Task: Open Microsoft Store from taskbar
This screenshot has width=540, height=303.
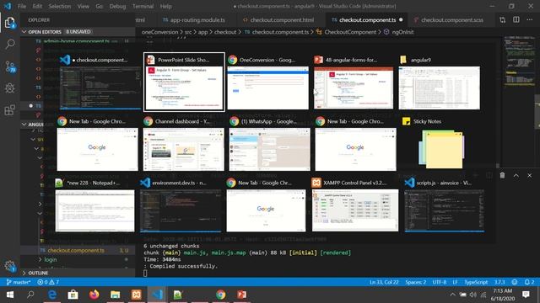Action: (x=73, y=295)
